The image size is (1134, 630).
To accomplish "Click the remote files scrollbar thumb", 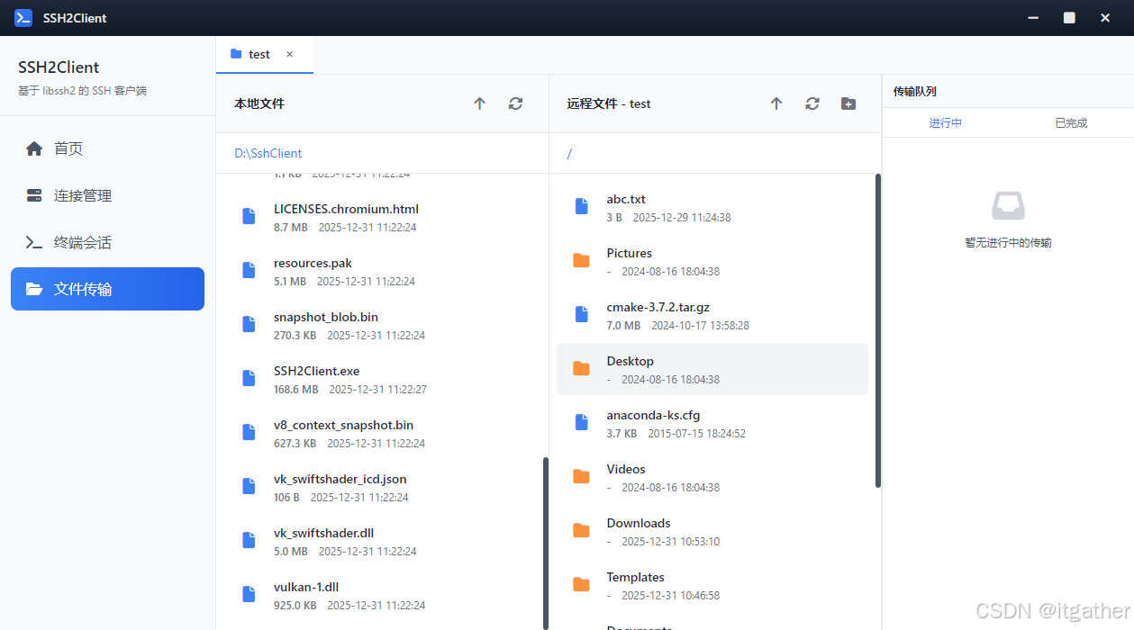I will coord(878,330).
